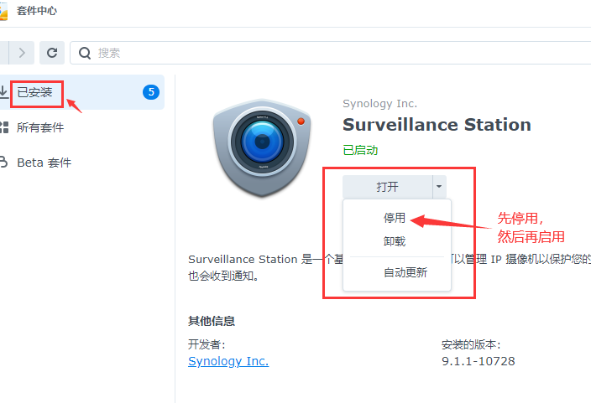Viewport: 591px width, 403px height.
Task: Open the Synology Inc. developer link
Action: (x=228, y=361)
